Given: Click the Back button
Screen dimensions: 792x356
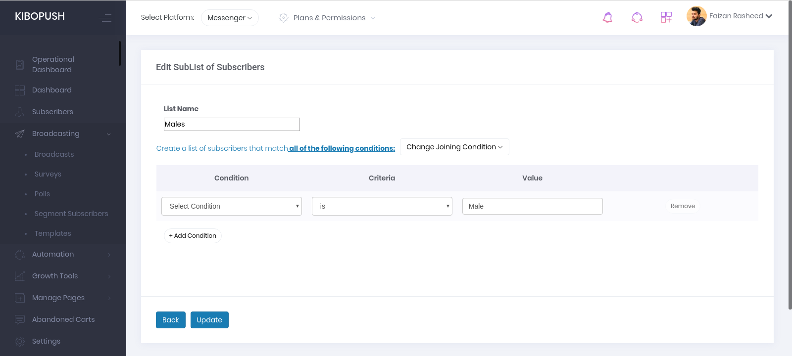Looking at the screenshot, I should point(171,320).
